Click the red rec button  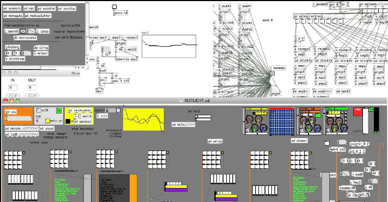coord(357,111)
